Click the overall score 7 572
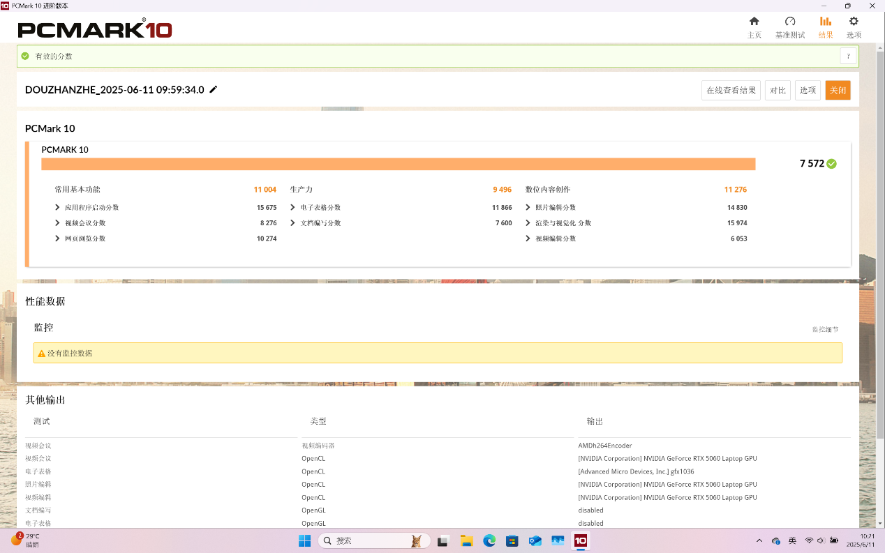Image resolution: width=885 pixels, height=553 pixels. point(812,164)
